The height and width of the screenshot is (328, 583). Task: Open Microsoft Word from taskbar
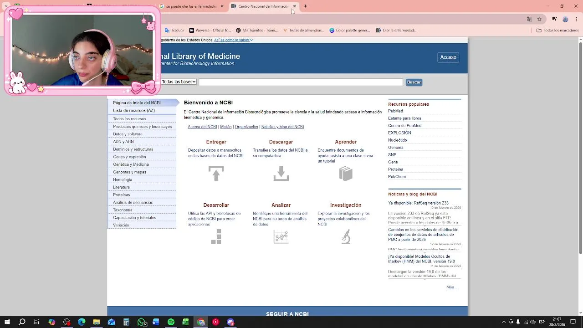tap(156, 322)
